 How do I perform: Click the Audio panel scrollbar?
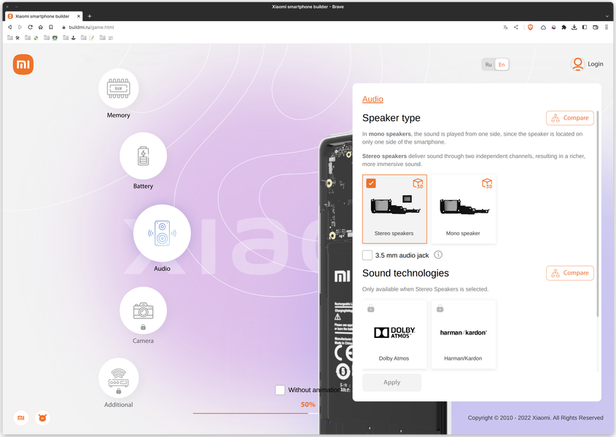[598, 214]
